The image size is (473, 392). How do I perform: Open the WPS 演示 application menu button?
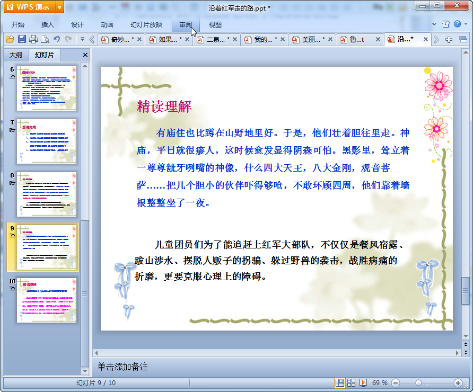30,7
